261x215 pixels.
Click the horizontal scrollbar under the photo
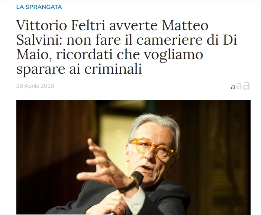pos(130,215)
